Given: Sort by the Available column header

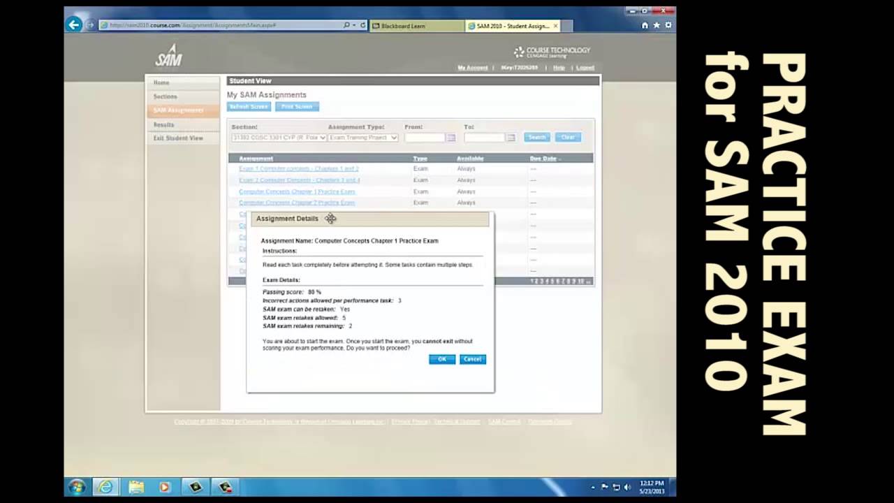Looking at the screenshot, I should click(x=470, y=159).
